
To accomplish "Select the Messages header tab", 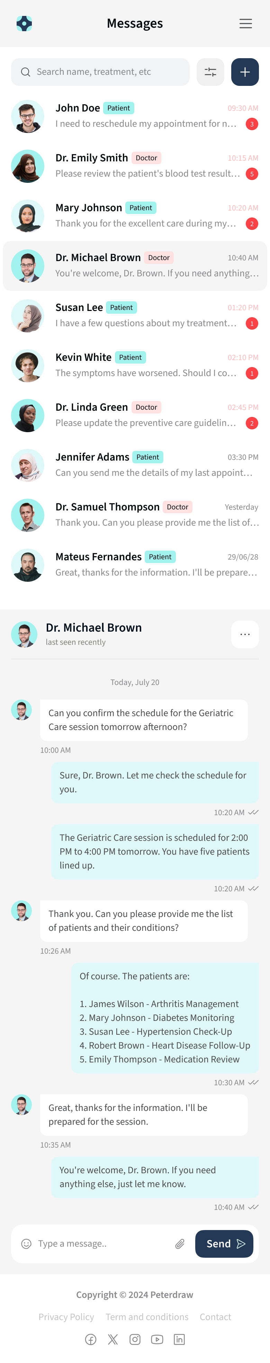I will click(134, 23).
